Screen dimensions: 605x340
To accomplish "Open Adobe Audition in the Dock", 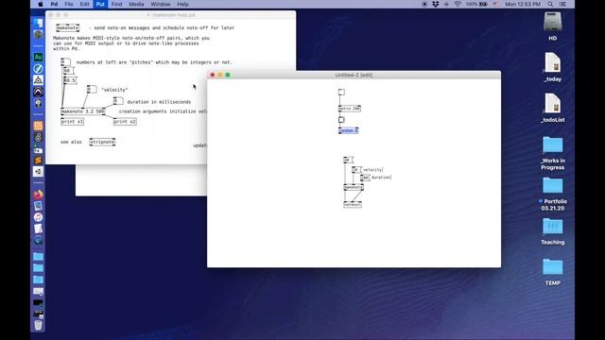I will pos(38,57).
